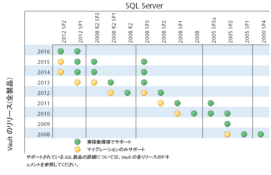The image size is (271, 175).
Task: Click the 2012 SP1 column header
Action: (80, 32)
